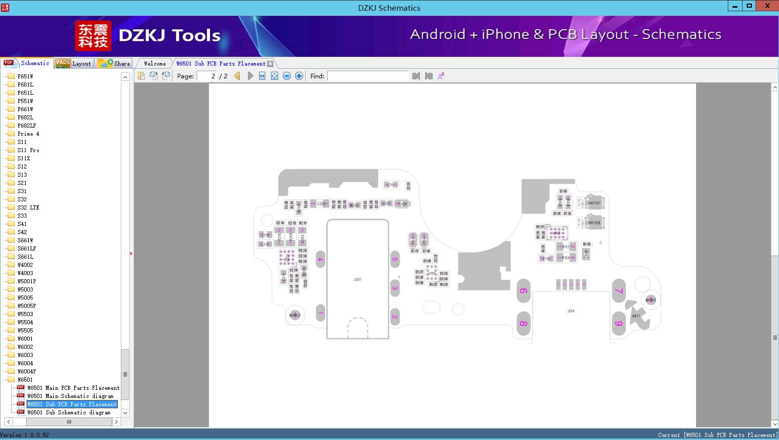Click inside the Find text field

coord(368,76)
